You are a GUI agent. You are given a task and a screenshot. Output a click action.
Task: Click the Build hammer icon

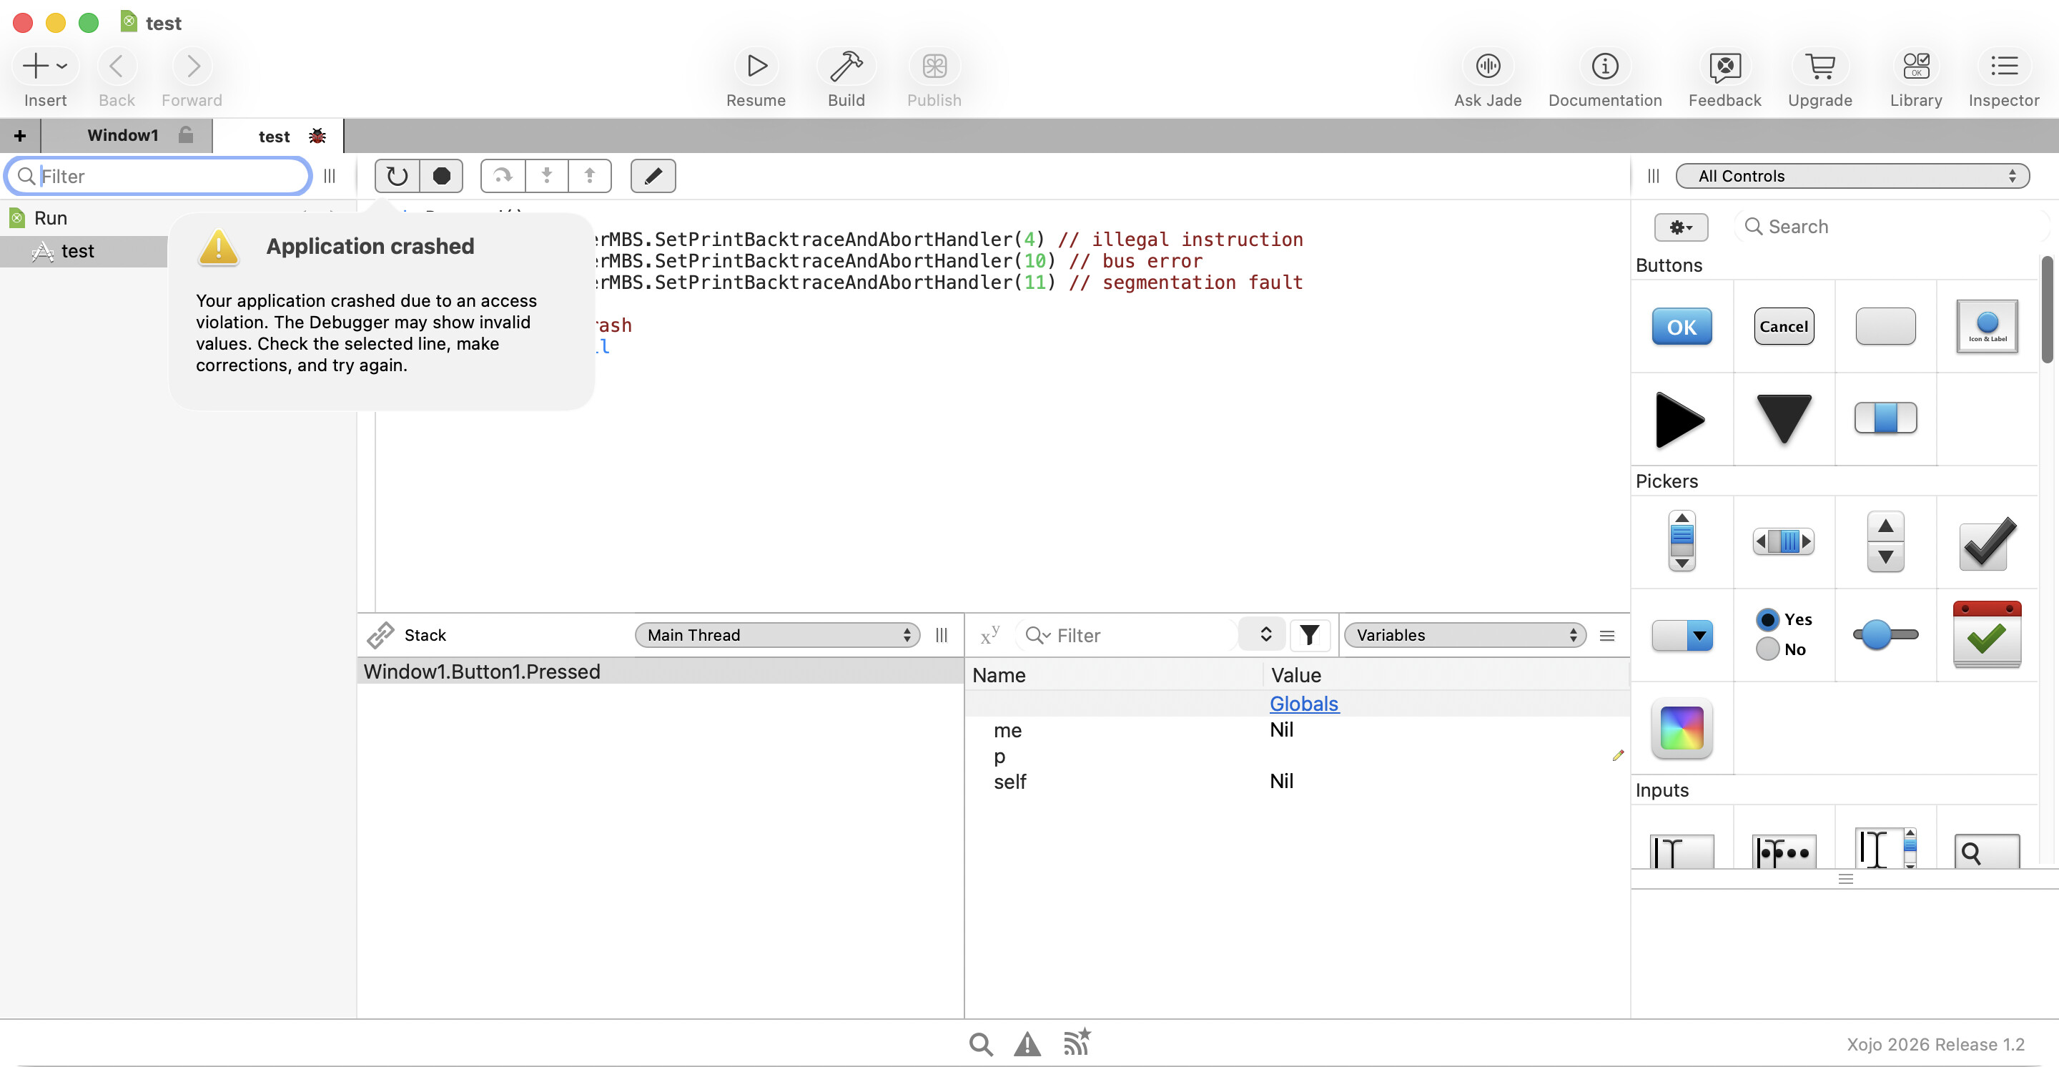point(846,66)
